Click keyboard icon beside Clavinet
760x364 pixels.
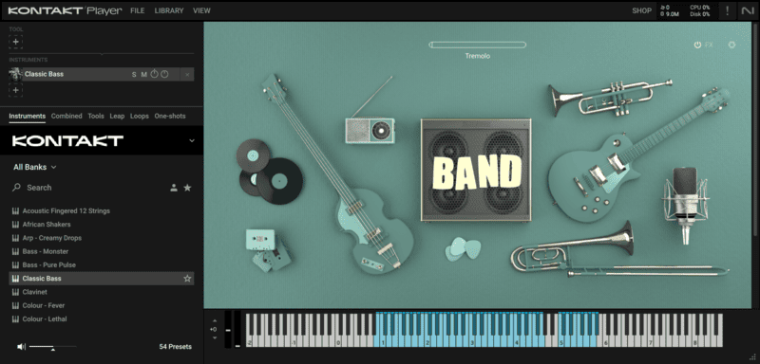coord(15,292)
